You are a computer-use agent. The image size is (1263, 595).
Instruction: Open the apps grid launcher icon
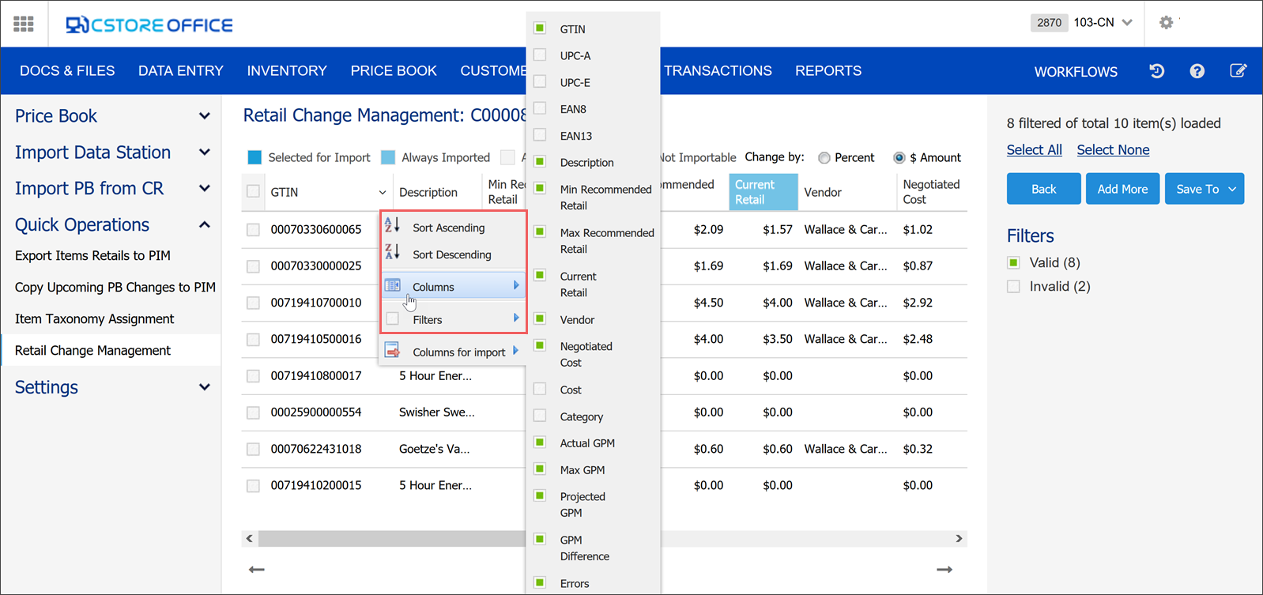[x=24, y=24]
